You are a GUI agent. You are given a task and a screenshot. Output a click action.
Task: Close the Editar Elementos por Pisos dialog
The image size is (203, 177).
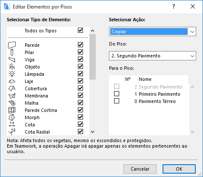coord(193,6)
